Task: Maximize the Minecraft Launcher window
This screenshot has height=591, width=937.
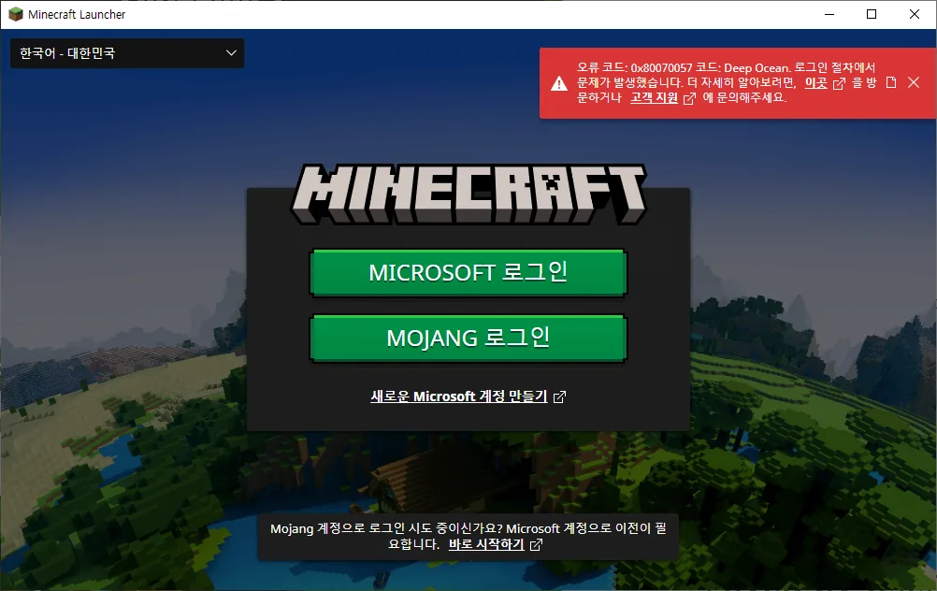Action: [872, 14]
